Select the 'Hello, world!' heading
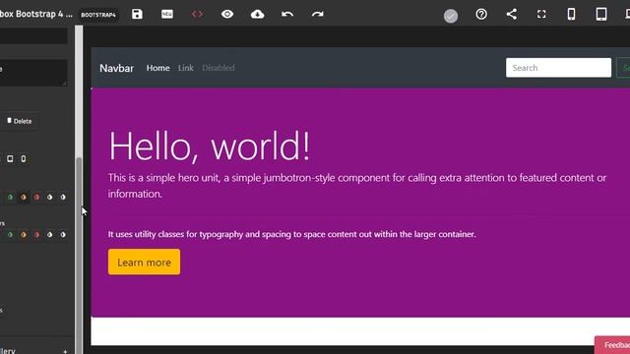 coord(210,146)
